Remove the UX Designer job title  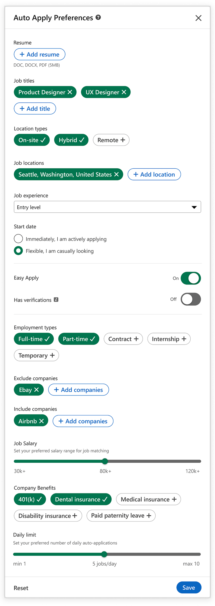[x=124, y=92]
